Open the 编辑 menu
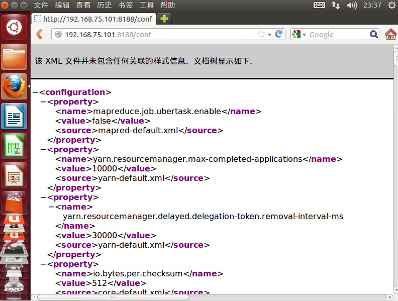 (x=62, y=5)
